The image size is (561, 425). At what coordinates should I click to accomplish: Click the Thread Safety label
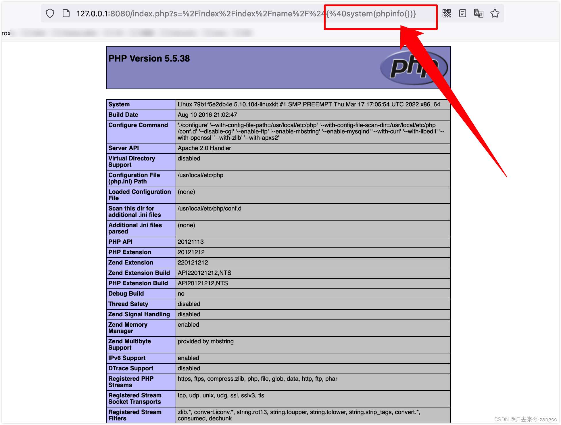coord(128,304)
